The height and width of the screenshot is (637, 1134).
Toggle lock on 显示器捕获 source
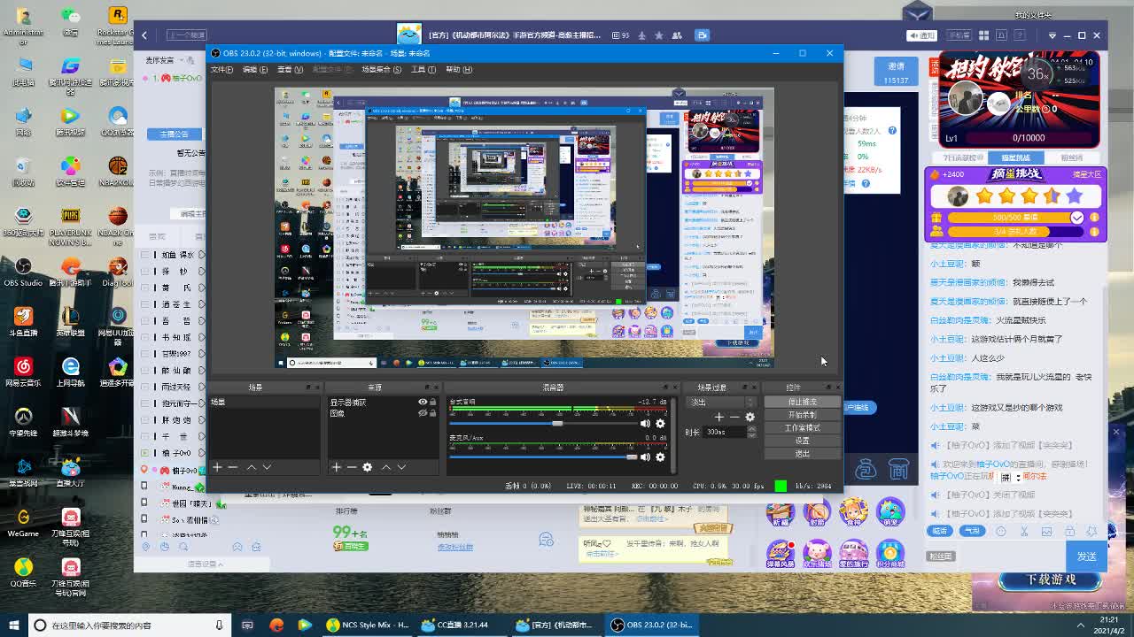point(433,403)
